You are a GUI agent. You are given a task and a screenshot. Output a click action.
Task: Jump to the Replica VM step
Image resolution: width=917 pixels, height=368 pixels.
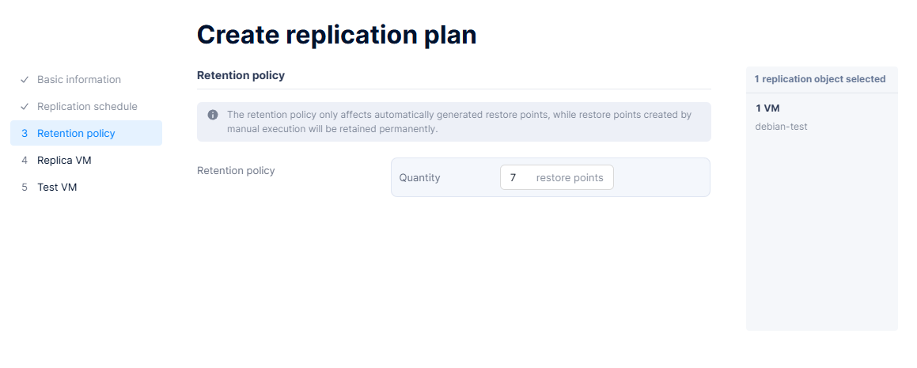click(64, 161)
